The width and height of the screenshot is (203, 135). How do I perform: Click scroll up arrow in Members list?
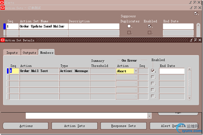(x=190, y=69)
